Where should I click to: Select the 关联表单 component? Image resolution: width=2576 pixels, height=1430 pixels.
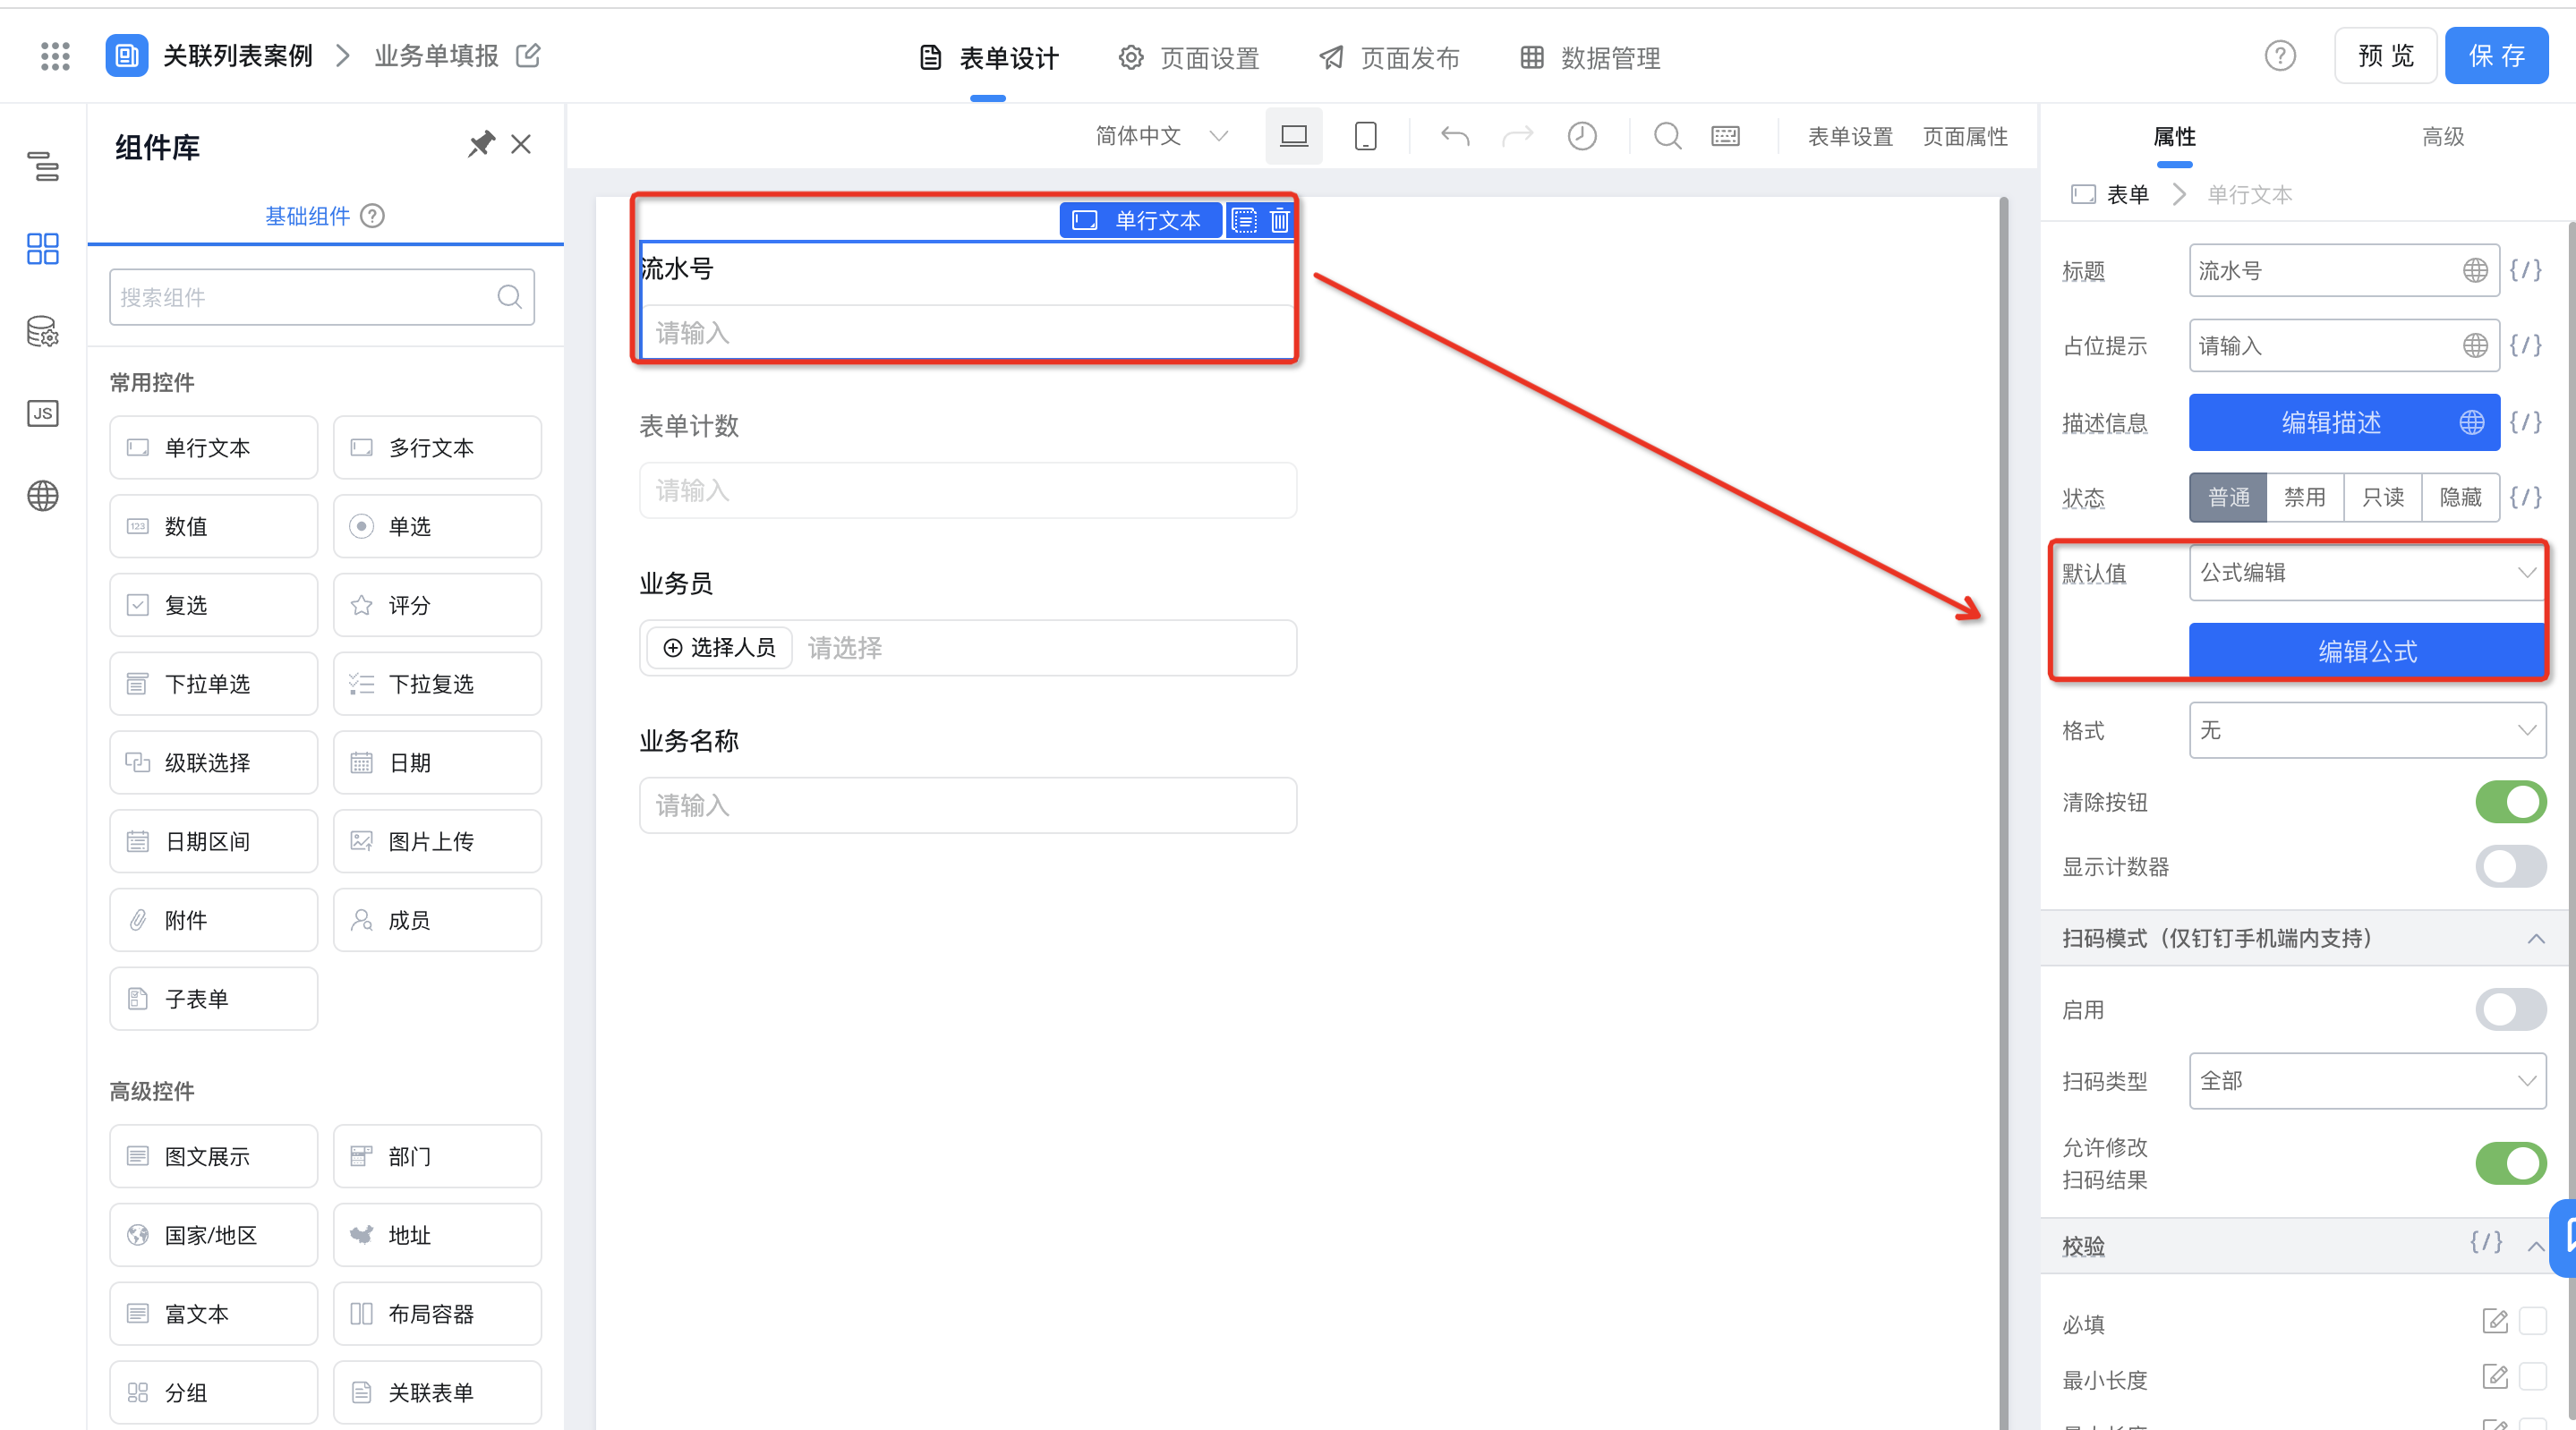click(x=437, y=1392)
